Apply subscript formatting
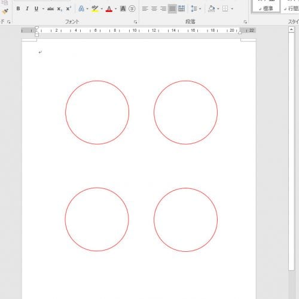 tap(60, 9)
